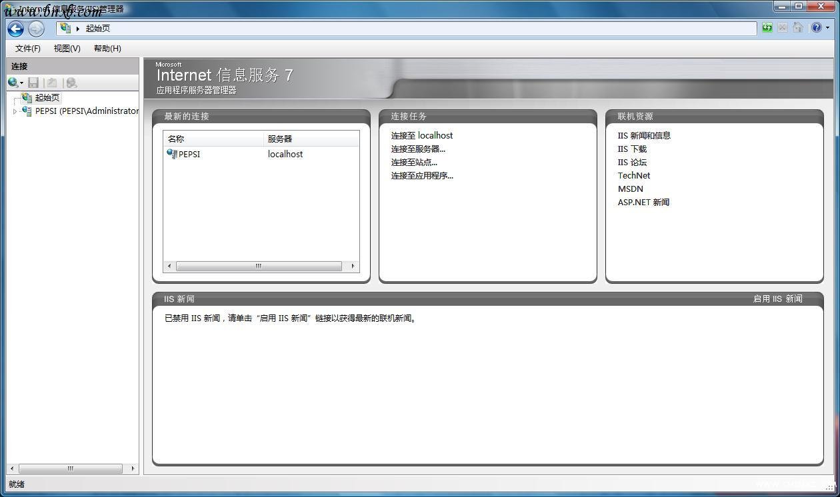Click the right arrow of the 最新的连接 scrollbar
The width and height of the screenshot is (840, 497).
(x=353, y=266)
